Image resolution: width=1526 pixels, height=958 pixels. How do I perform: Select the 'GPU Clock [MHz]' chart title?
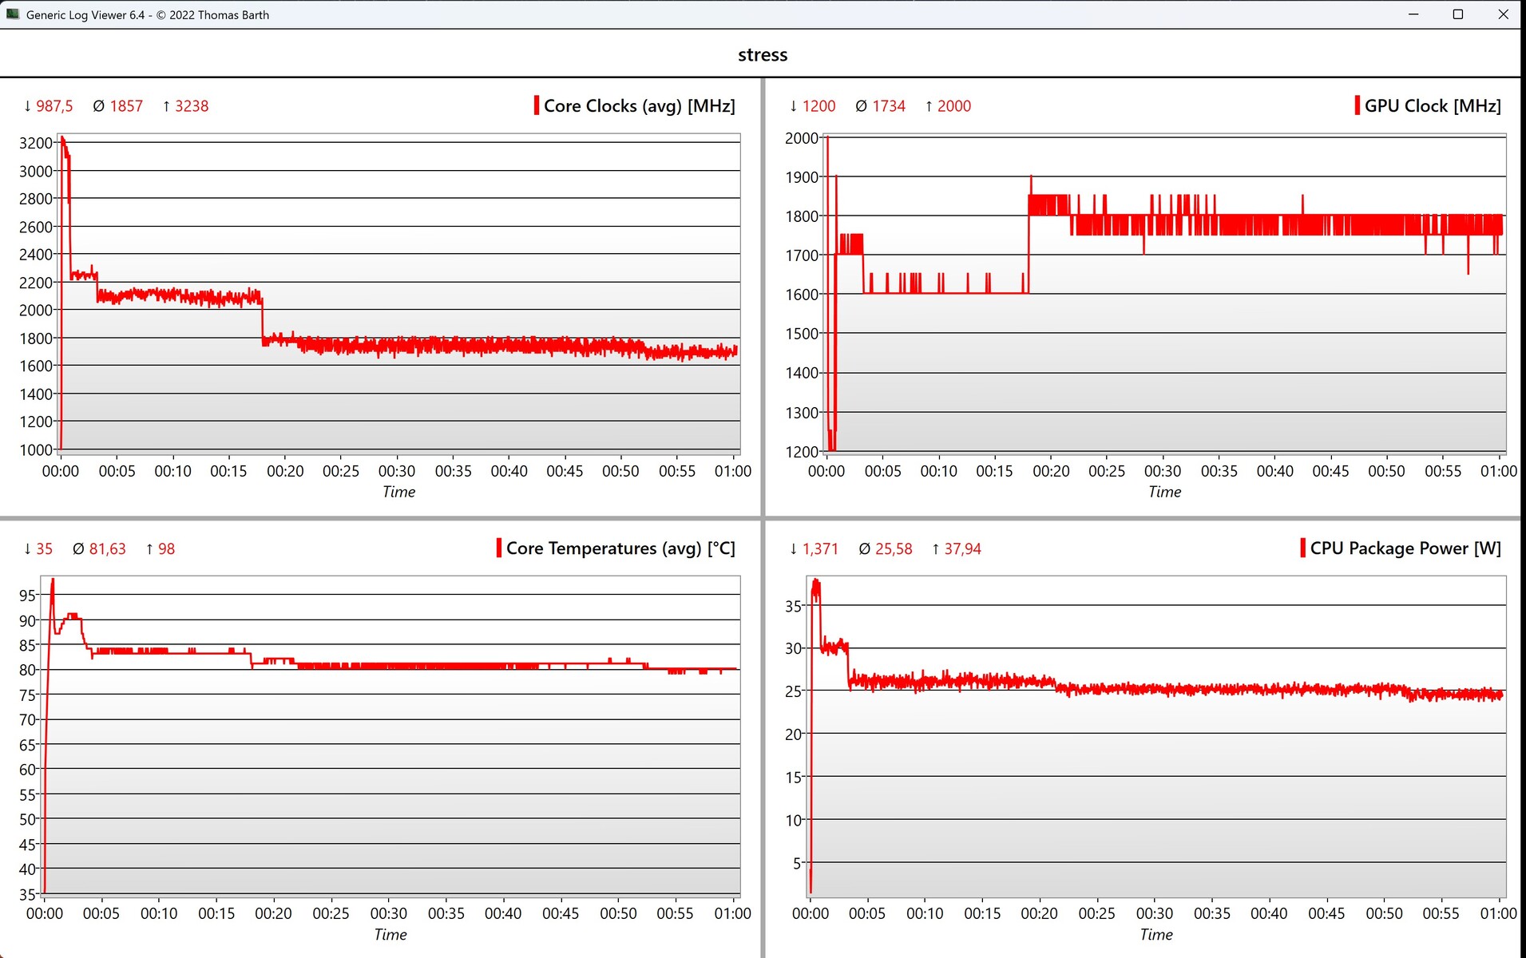[x=1433, y=106]
